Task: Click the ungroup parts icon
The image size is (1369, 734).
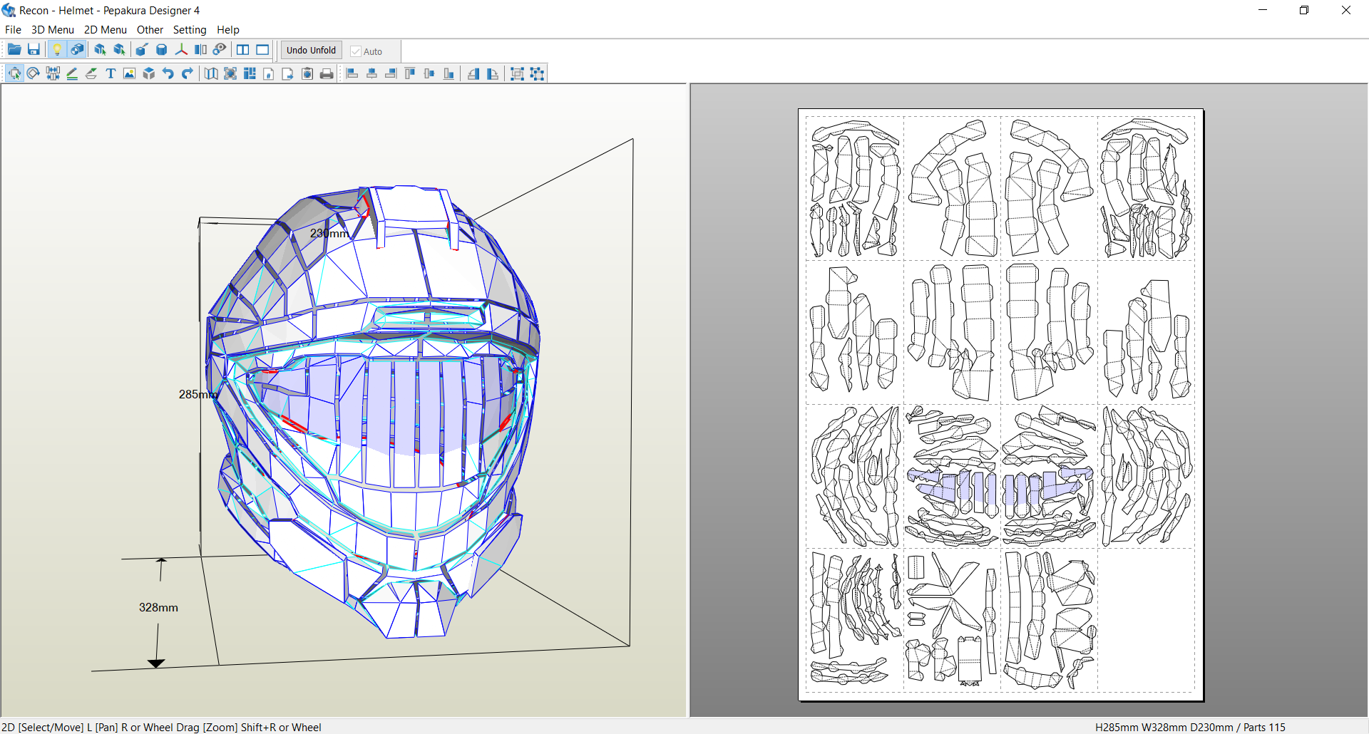Action: [x=537, y=73]
